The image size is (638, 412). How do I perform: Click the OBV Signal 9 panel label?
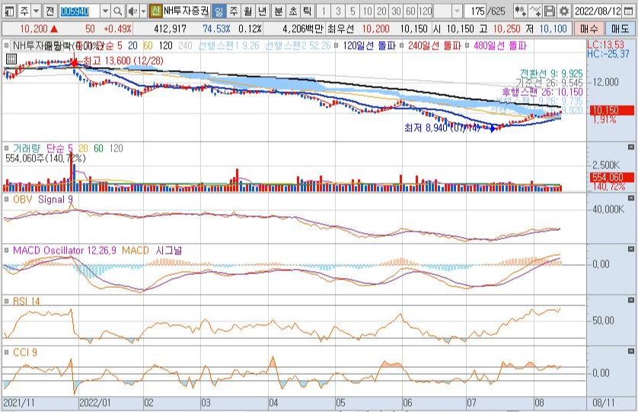coord(43,200)
